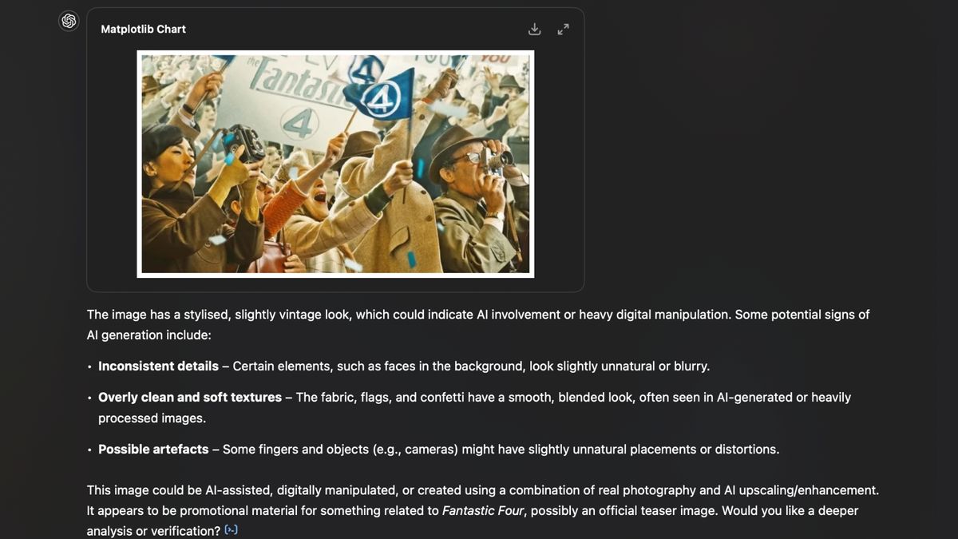
Task: Click the 'AI generation include:' line
Action: [149, 335]
